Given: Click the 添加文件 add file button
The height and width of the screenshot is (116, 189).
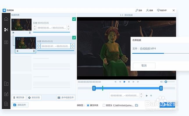Looking at the screenshot, I should (20, 105).
